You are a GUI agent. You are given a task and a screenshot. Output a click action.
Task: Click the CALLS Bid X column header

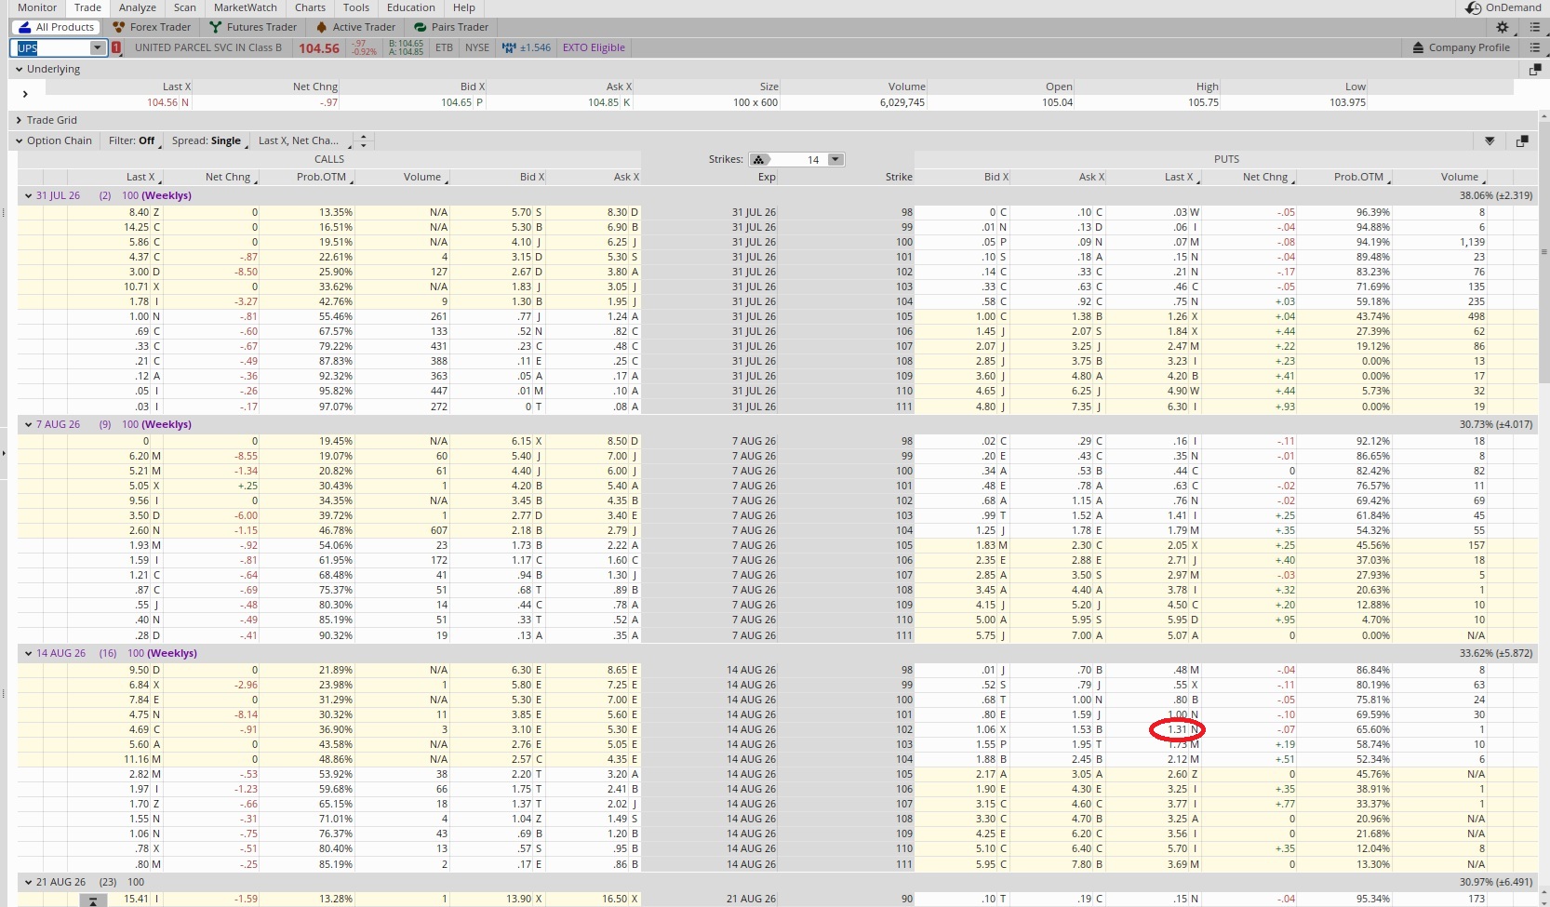pos(532,177)
